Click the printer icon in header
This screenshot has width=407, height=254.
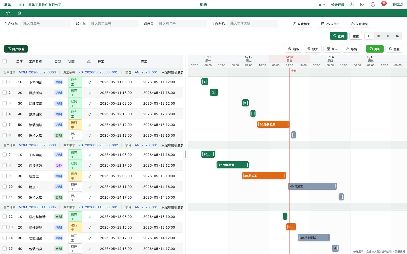[373, 5]
